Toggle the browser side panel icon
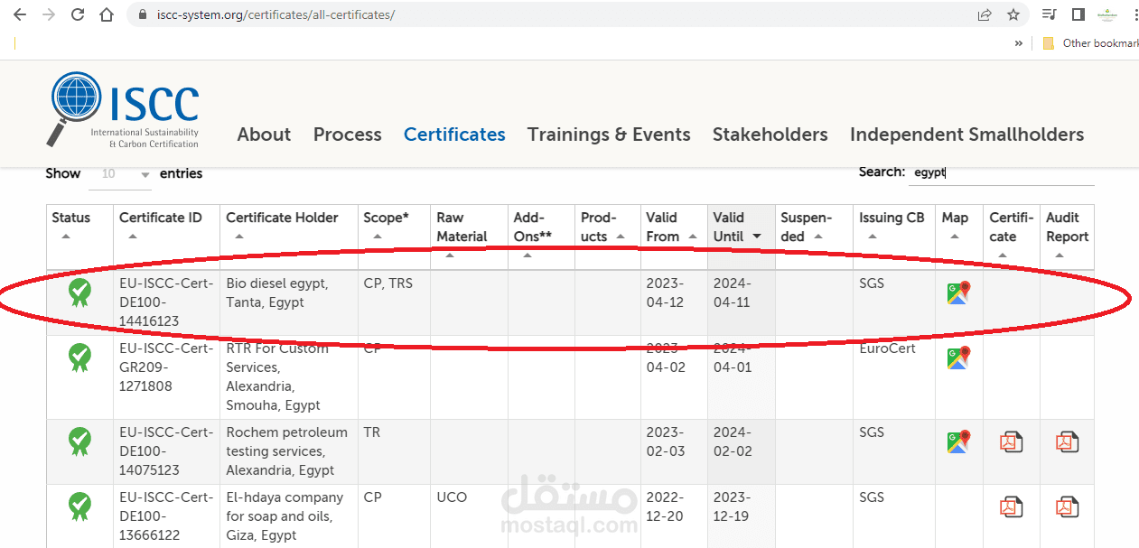Viewport: 1139px width, 548px height. [x=1078, y=14]
